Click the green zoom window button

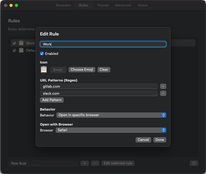point(16,5)
